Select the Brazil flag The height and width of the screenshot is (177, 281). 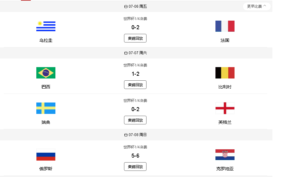pos(46,73)
